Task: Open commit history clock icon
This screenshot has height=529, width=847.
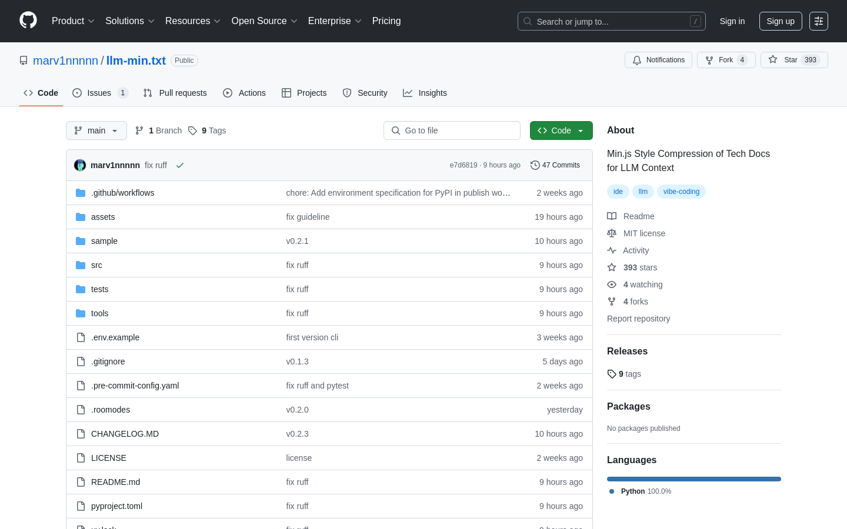Action: point(535,165)
